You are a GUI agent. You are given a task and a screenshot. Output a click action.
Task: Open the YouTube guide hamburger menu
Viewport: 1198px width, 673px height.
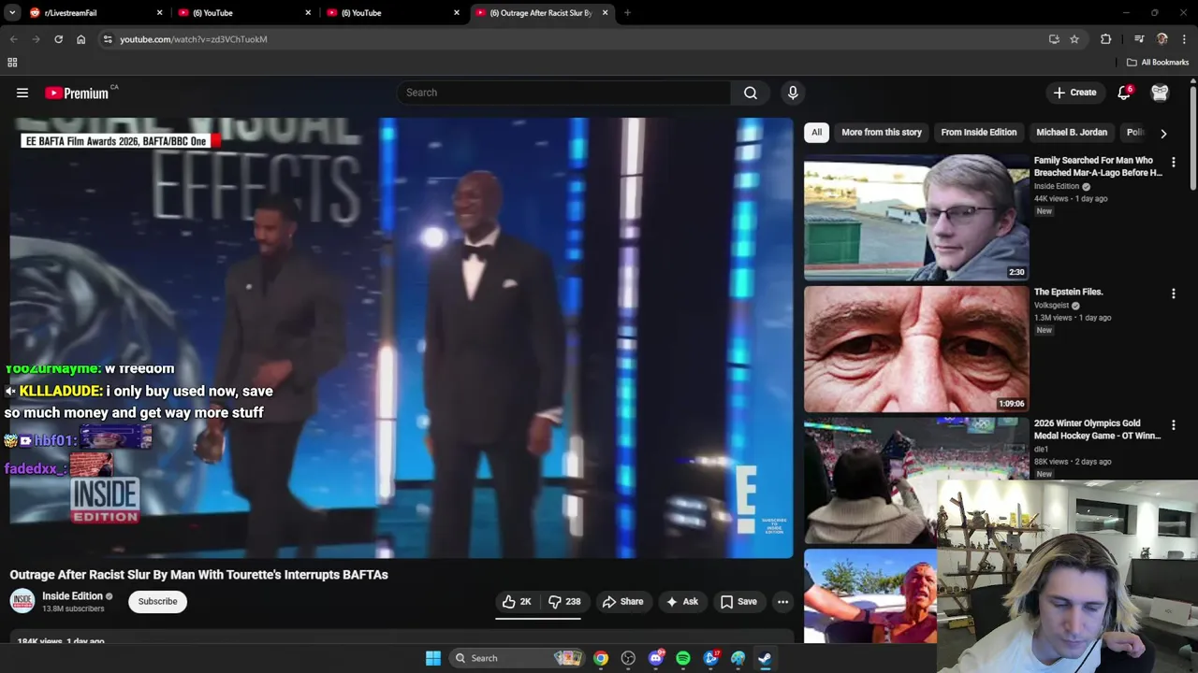[22, 93]
